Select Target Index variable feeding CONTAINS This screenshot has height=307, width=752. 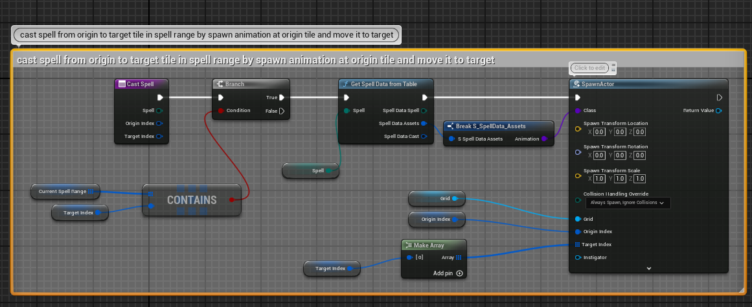pyautogui.click(x=80, y=212)
